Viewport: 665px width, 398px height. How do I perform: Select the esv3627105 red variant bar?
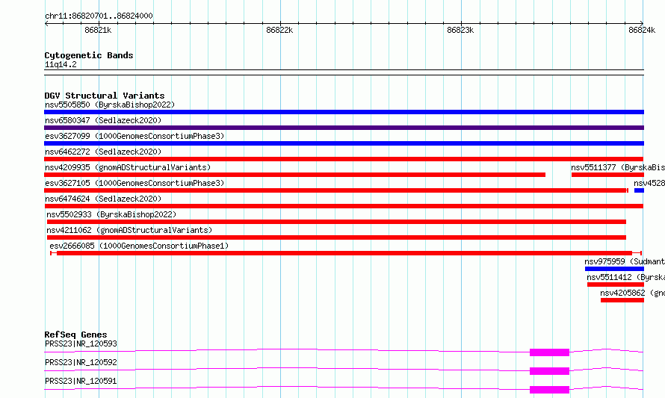coord(336,190)
